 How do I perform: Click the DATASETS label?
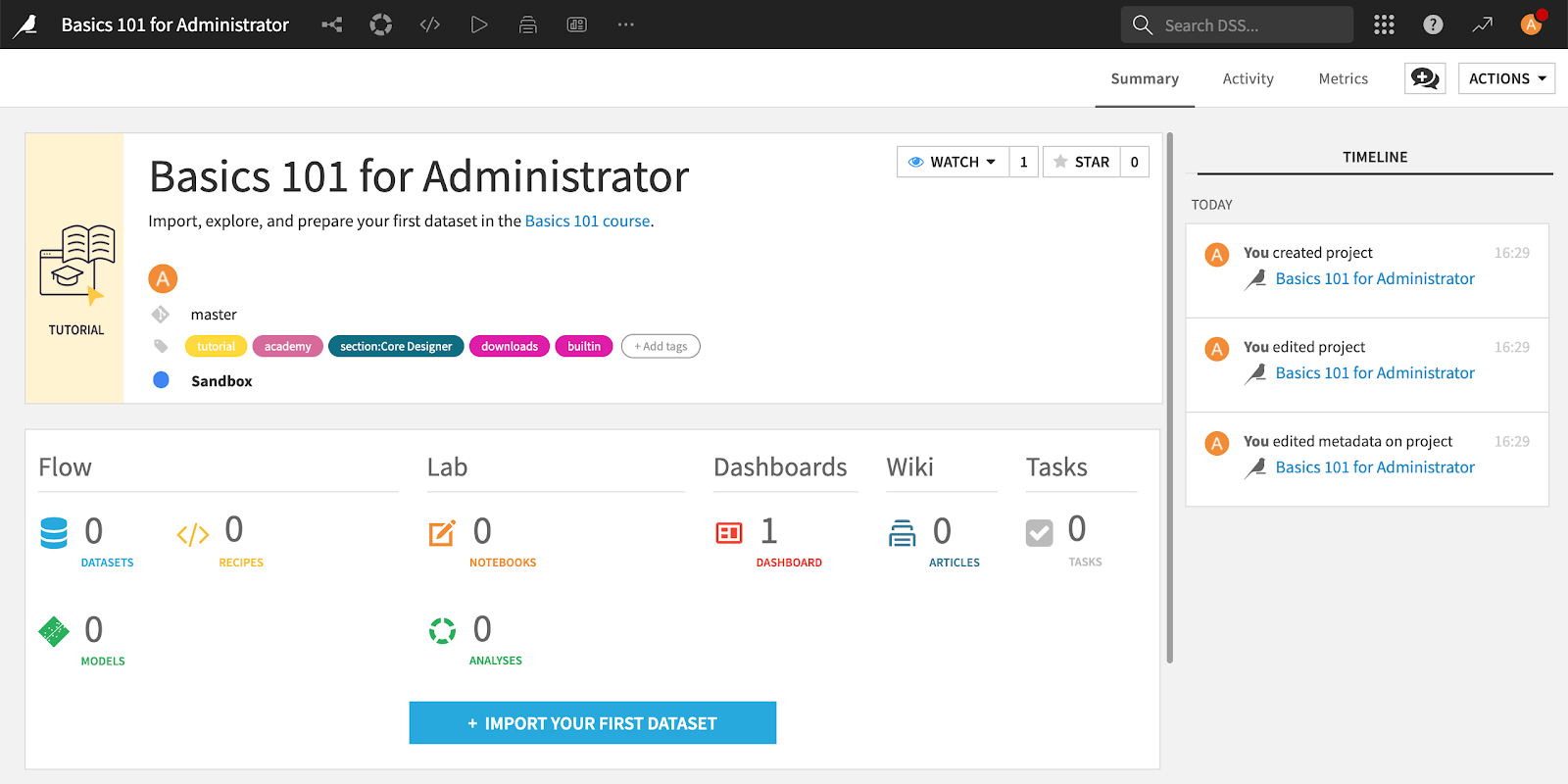click(x=107, y=563)
